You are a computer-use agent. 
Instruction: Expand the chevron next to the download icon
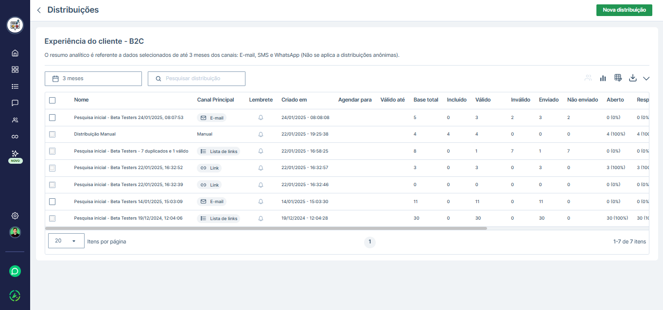[x=646, y=79]
